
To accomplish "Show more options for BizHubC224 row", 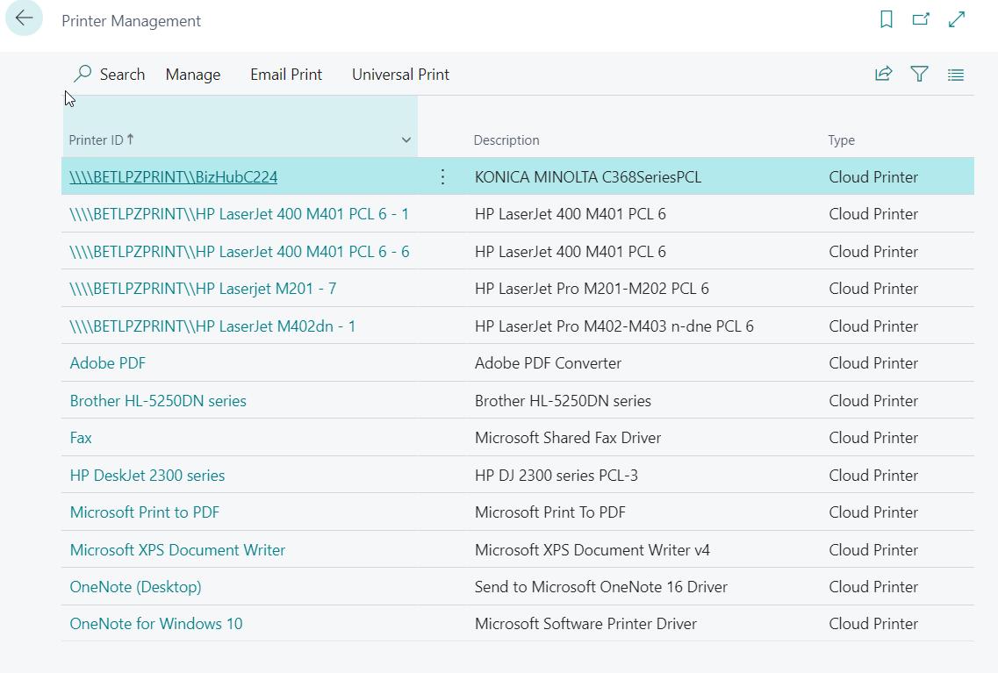I will (443, 177).
